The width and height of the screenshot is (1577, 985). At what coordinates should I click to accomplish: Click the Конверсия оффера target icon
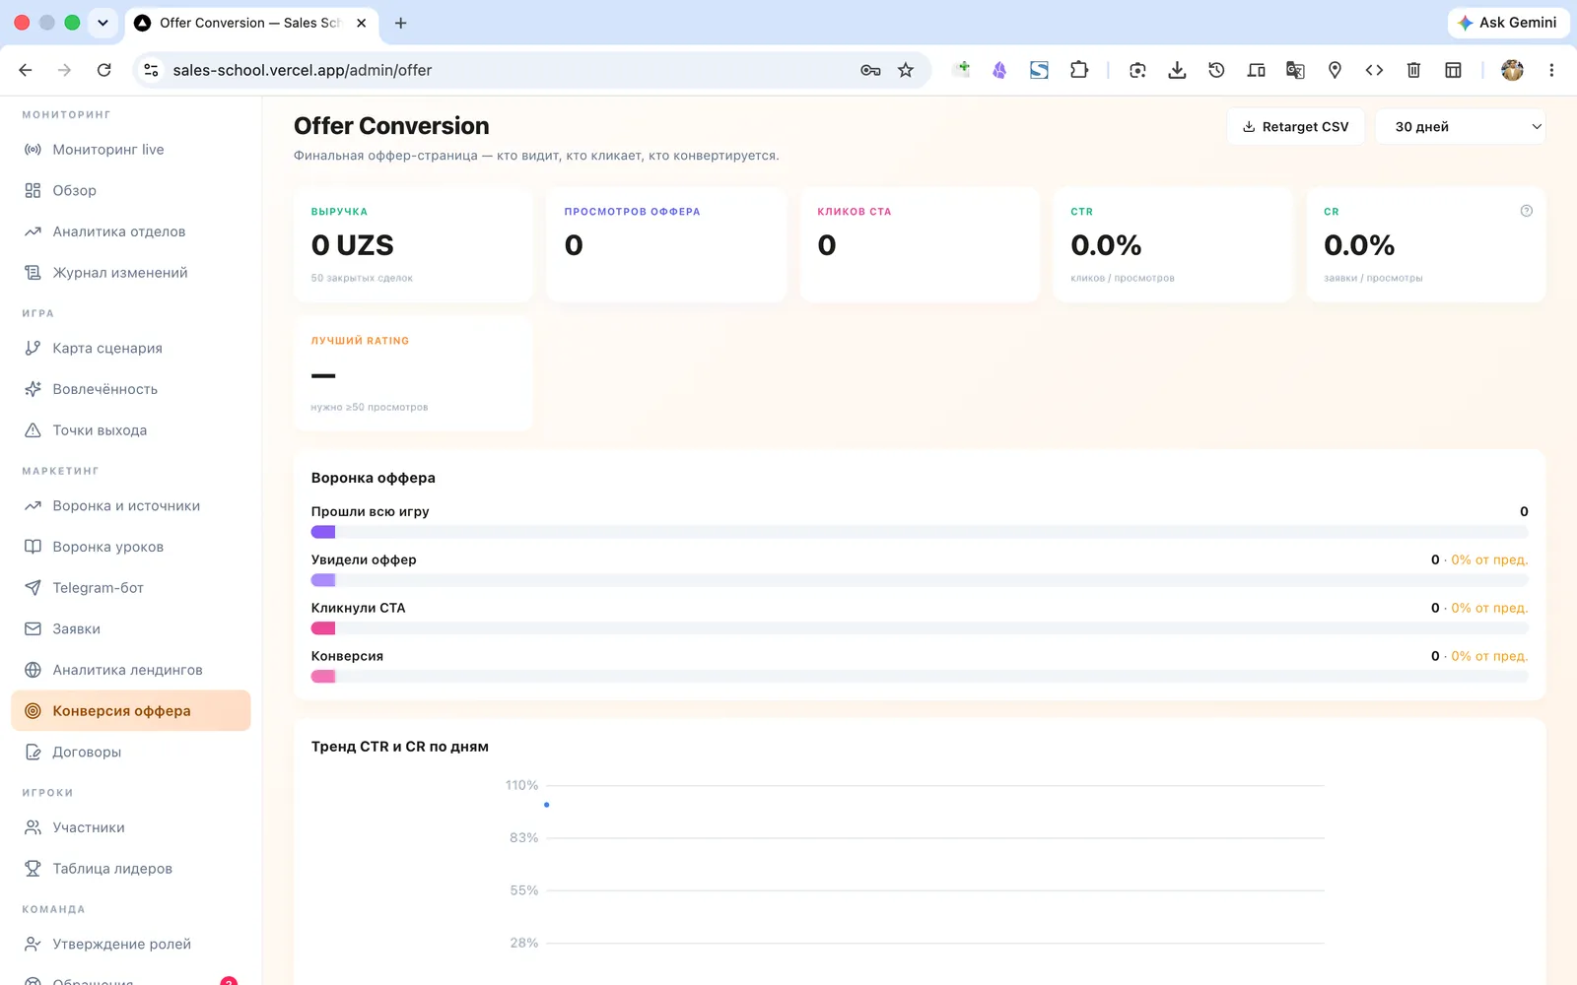[x=33, y=711]
